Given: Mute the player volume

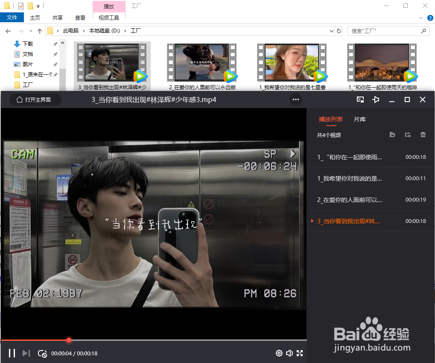Looking at the screenshot, I should [289, 353].
